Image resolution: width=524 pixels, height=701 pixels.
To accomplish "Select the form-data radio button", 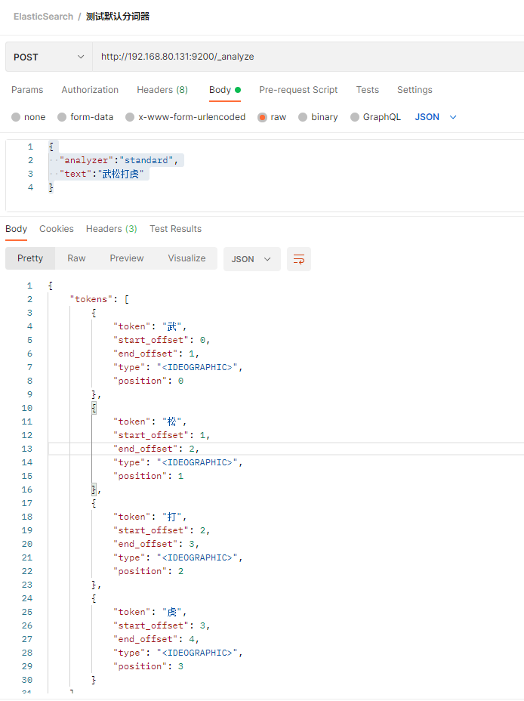I will [x=62, y=117].
